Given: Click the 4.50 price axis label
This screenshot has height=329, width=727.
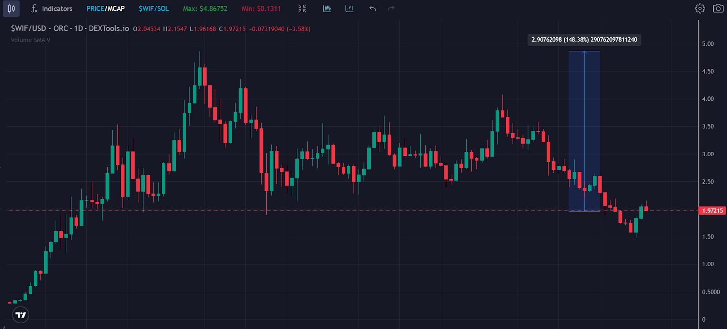Looking at the screenshot, I should 708,72.
